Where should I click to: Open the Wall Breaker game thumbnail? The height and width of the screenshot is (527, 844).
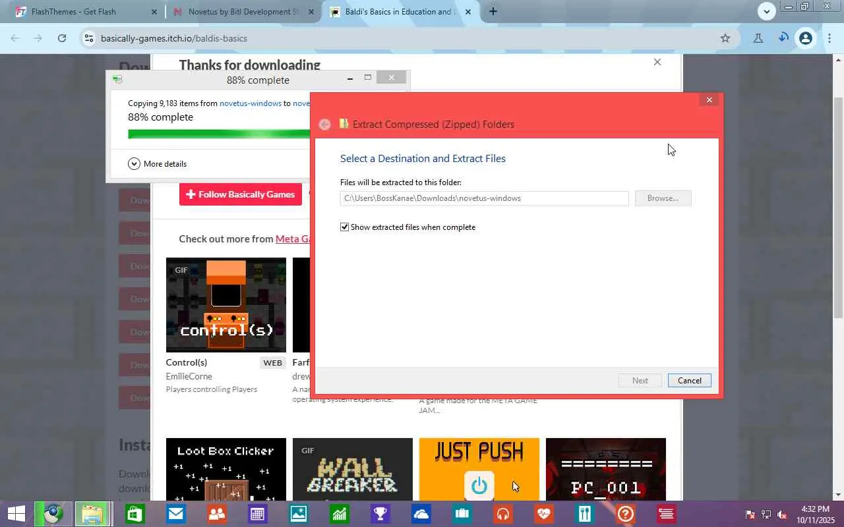353,469
